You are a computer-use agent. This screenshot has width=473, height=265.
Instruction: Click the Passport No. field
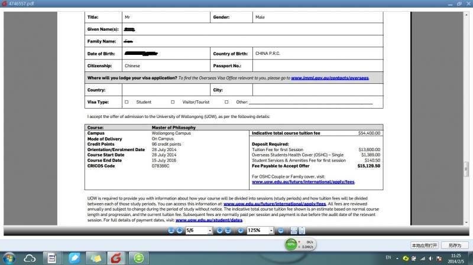pos(318,66)
